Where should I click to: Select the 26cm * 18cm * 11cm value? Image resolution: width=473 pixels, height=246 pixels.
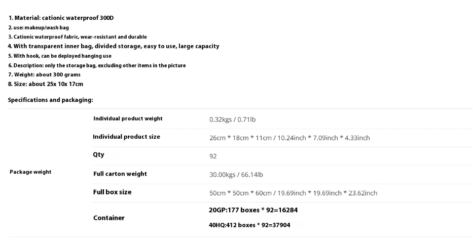(x=289, y=138)
